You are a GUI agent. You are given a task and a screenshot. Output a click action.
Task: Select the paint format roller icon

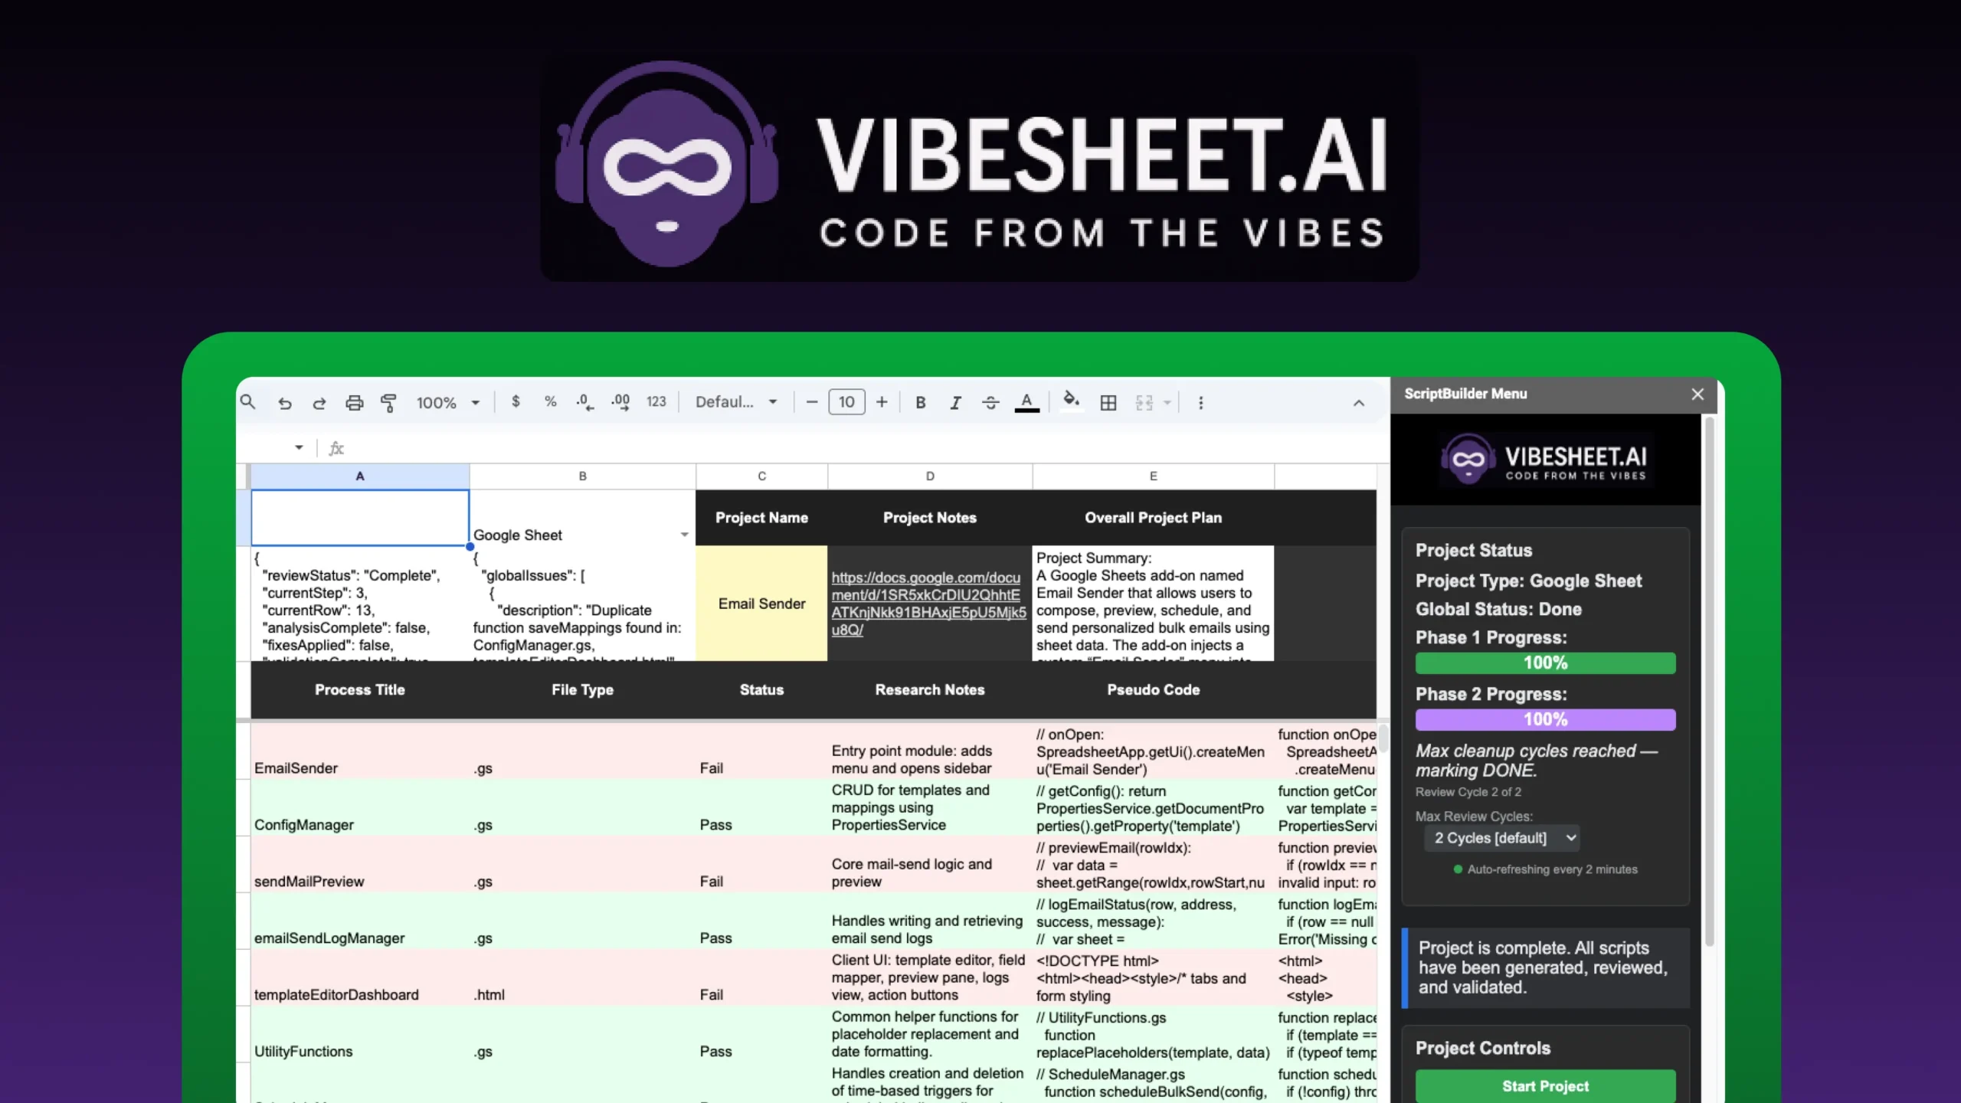[x=389, y=403]
